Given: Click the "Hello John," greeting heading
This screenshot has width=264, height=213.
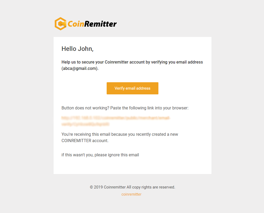Looking at the screenshot, I should click(x=77, y=49).
